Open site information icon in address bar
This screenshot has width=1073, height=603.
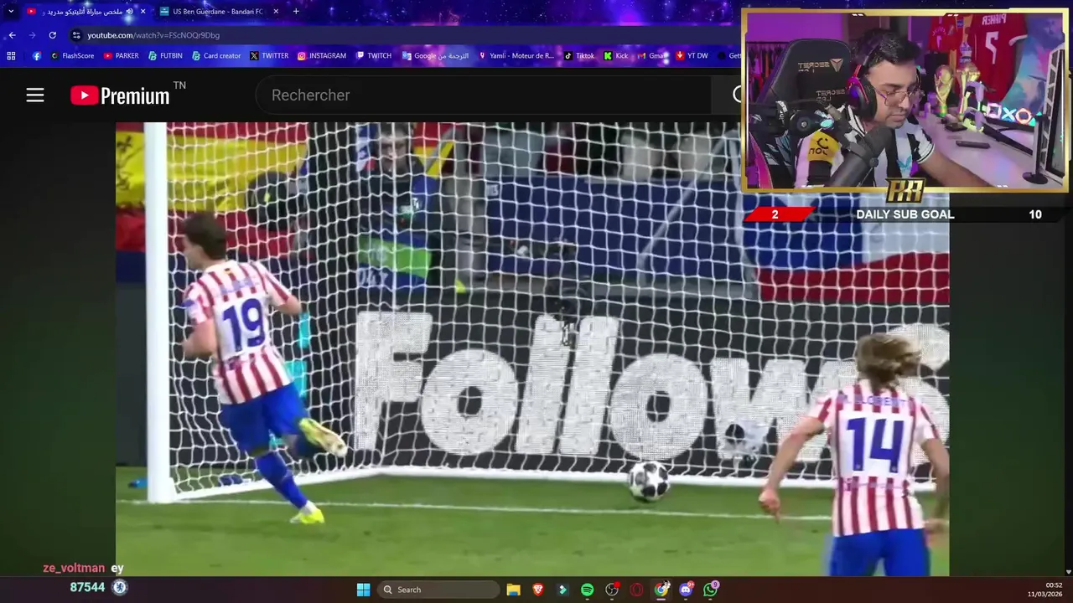(x=76, y=35)
